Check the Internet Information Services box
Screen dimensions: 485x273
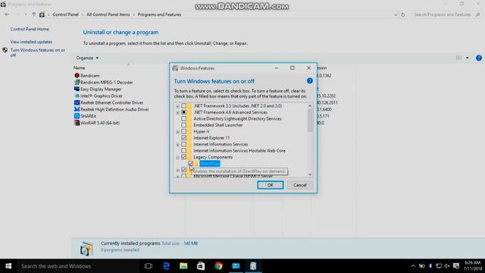point(183,144)
